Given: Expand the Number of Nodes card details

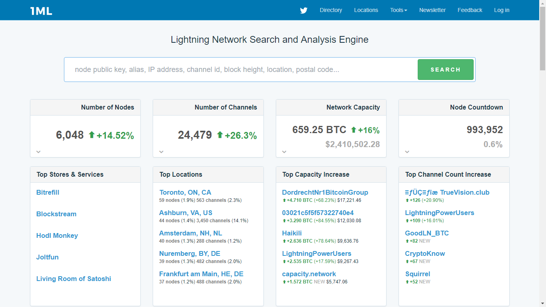Looking at the screenshot, I should click(x=38, y=152).
